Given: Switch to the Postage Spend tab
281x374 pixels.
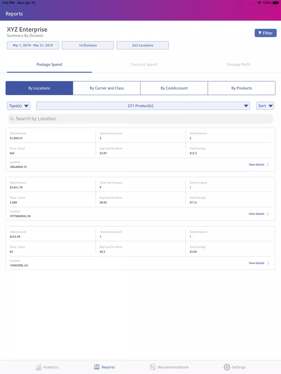Looking at the screenshot, I should coord(49,65).
